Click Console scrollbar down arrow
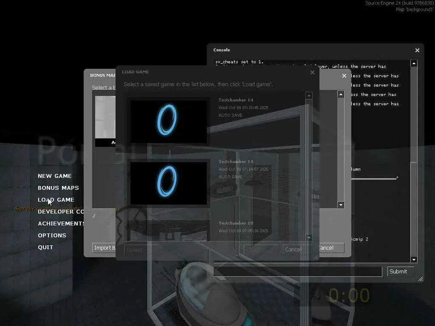Screen dimensions: 435x326 point(414,259)
